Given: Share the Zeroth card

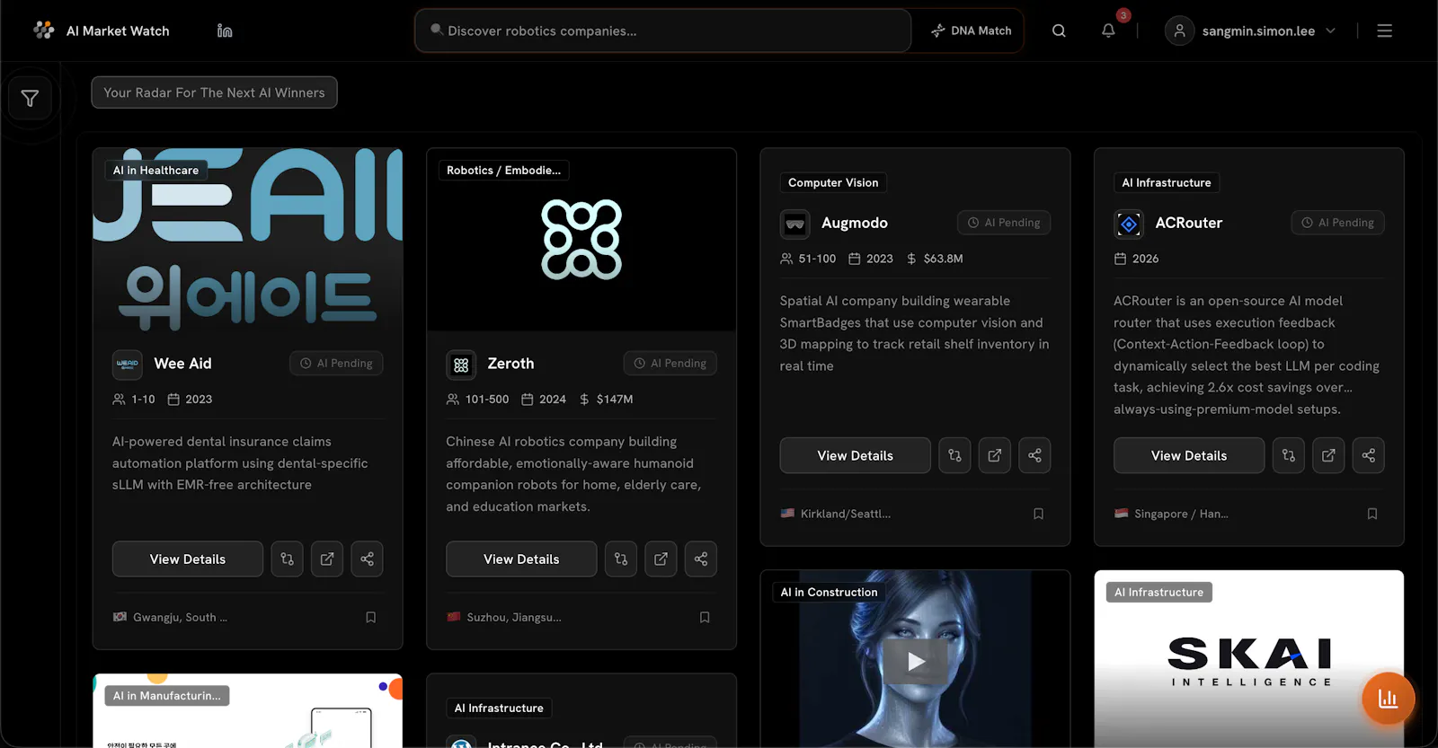Looking at the screenshot, I should (701, 559).
